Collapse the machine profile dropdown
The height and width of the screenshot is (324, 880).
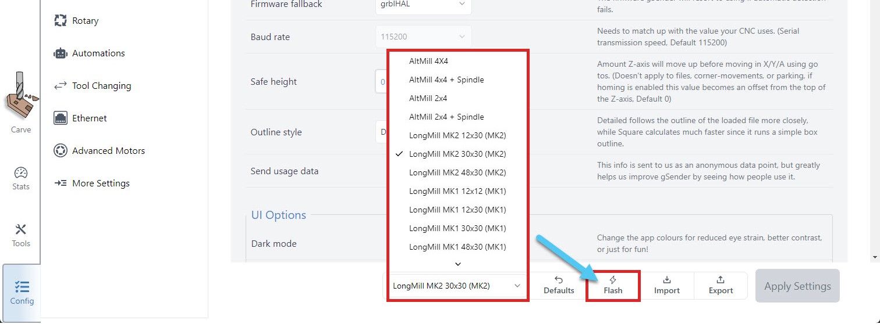click(x=457, y=286)
